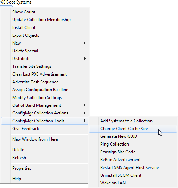Expand ConfigMgr Collection Actions arrow
The image size is (178, 188).
point(85,113)
